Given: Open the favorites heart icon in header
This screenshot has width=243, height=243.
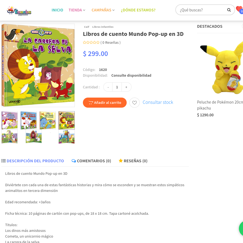Looking at the screenshot, I should click(x=239, y=9).
